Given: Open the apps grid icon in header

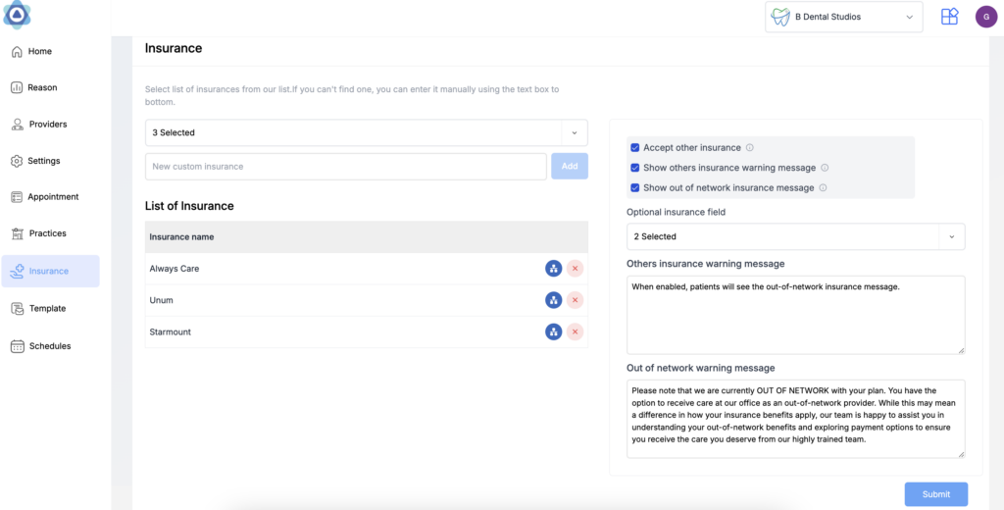Looking at the screenshot, I should 949,17.
